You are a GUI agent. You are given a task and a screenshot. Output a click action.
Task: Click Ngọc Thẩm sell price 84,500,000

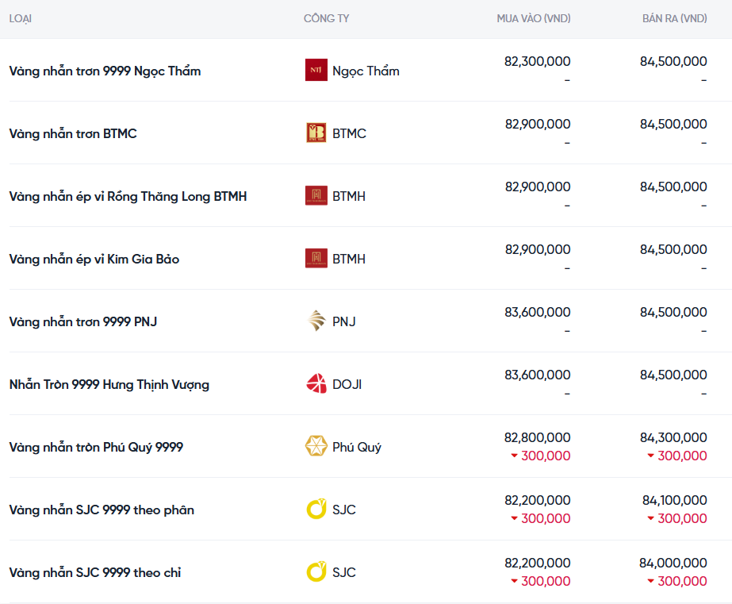(x=673, y=61)
